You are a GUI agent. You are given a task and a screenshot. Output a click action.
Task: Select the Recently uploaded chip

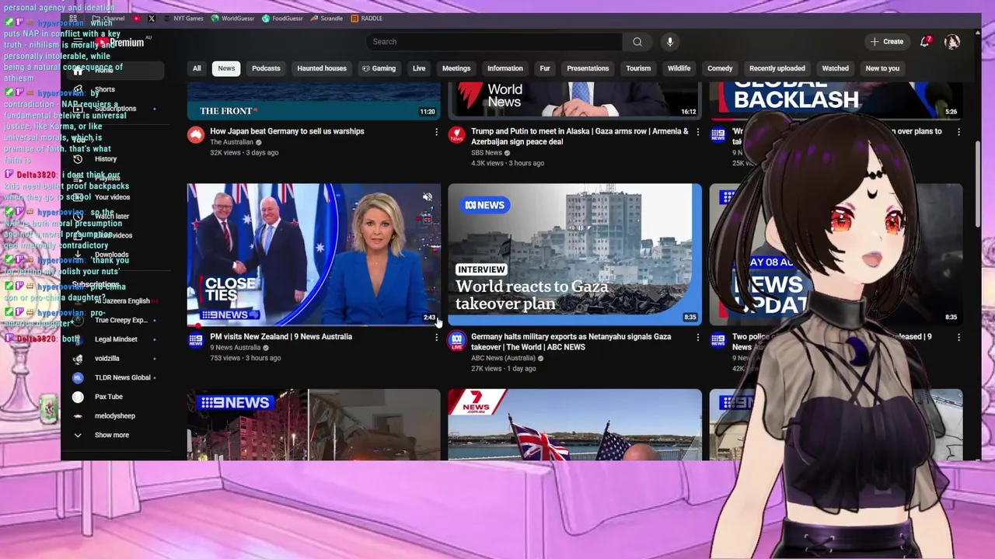tap(777, 68)
